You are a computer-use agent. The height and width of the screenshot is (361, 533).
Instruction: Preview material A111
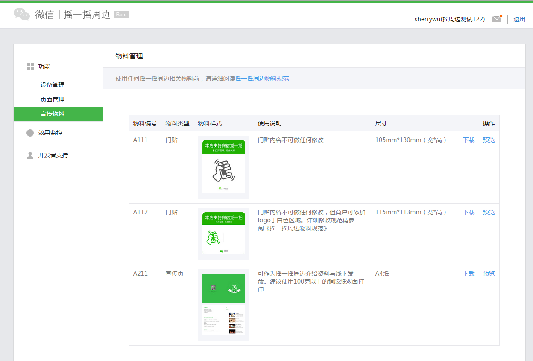pyautogui.click(x=489, y=140)
